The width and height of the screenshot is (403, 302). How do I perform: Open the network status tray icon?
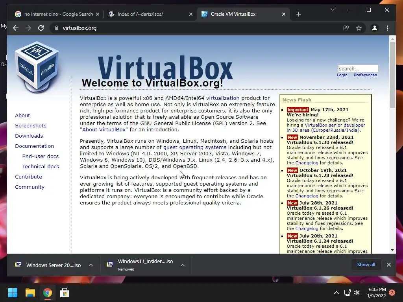point(347,293)
